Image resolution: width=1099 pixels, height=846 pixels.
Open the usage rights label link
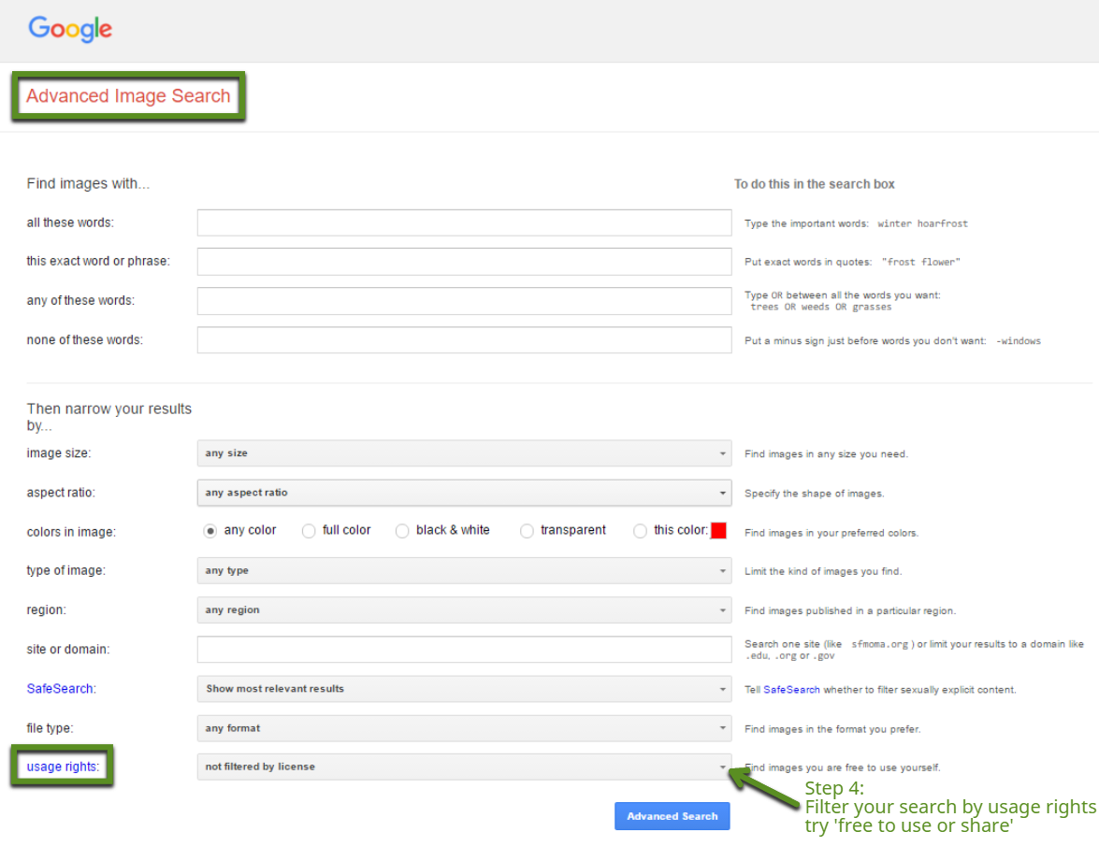62,767
